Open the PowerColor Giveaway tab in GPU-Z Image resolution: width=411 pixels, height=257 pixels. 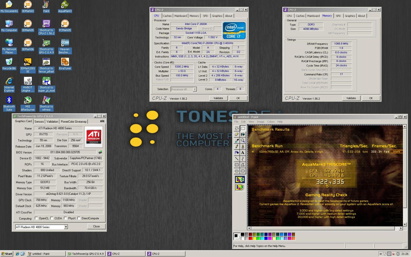pos(74,122)
